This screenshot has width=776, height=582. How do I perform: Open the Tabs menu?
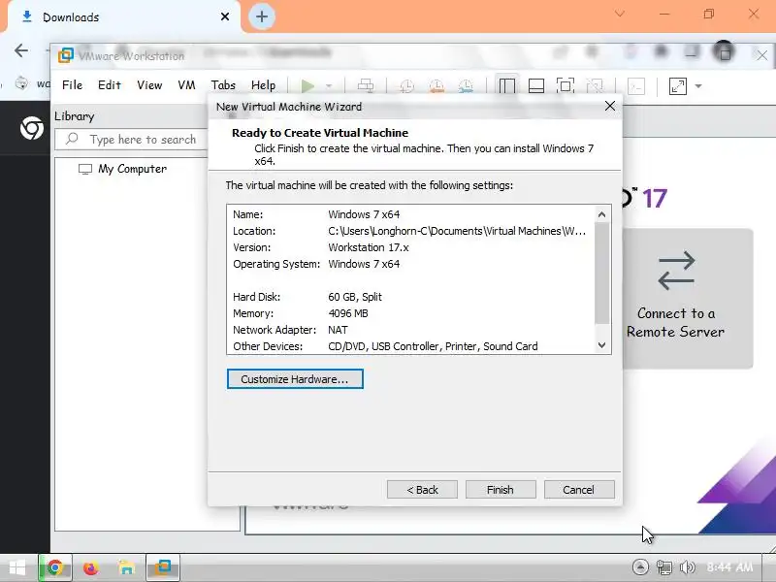223,85
